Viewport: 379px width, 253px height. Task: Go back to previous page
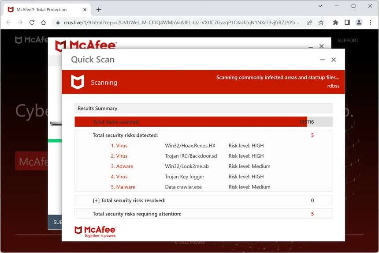[x=9, y=23]
